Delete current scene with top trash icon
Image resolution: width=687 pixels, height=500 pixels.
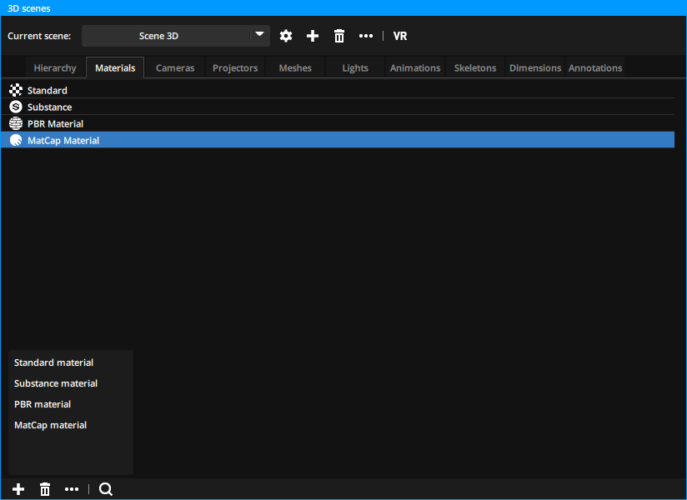tap(339, 36)
